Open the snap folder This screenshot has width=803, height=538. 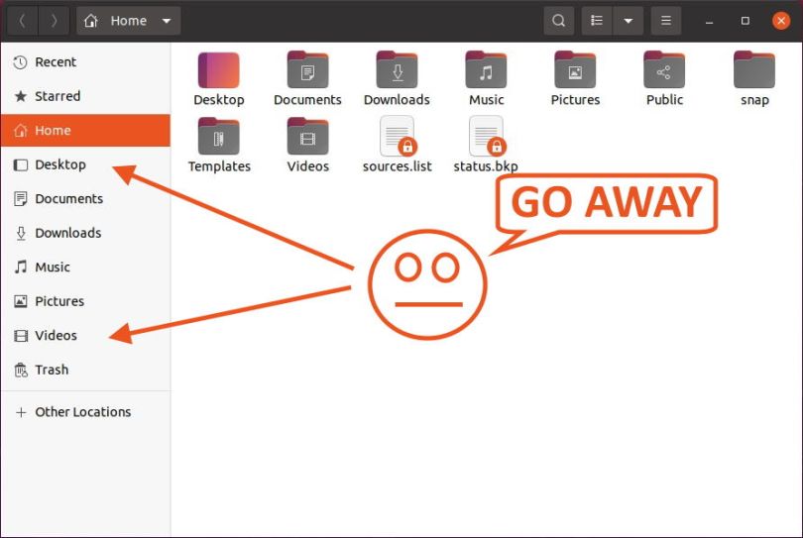point(753,71)
